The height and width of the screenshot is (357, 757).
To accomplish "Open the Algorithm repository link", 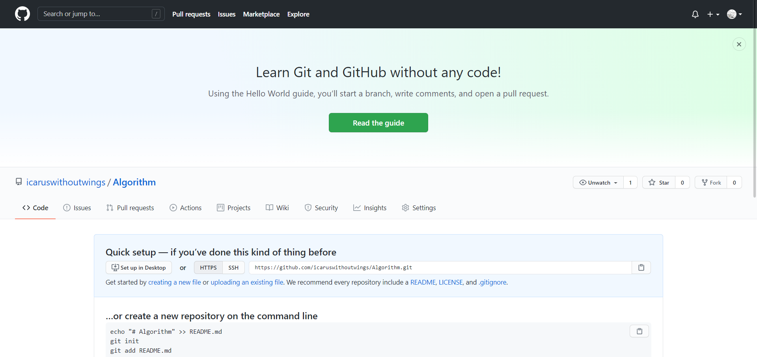I will (x=134, y=182).
